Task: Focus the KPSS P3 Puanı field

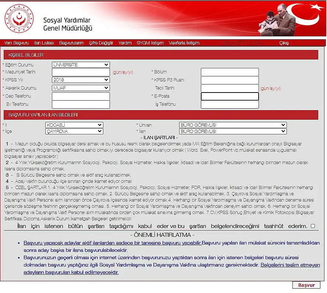Action: pyautogui.click(x=230, y=80)
